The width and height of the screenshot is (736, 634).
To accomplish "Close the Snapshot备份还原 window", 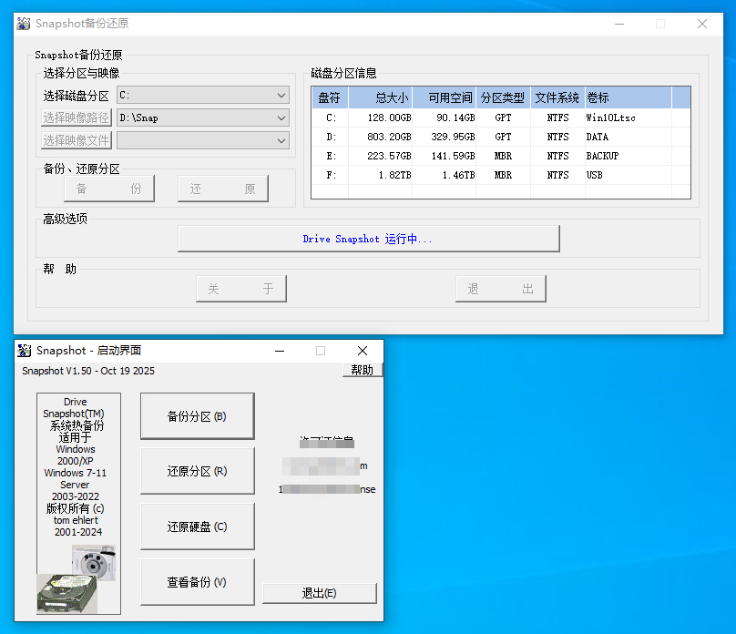I will pyautogui.click(x=702, y=24).
